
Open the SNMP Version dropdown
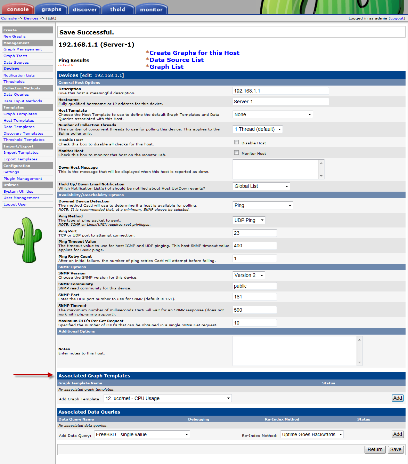(249, 275)
